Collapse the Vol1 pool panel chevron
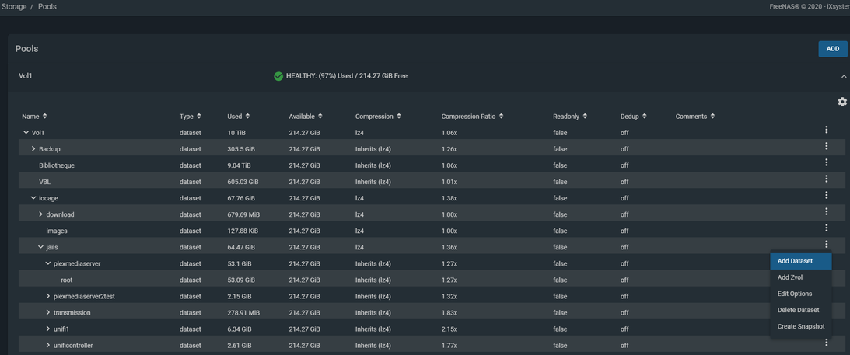 [844, 76]
